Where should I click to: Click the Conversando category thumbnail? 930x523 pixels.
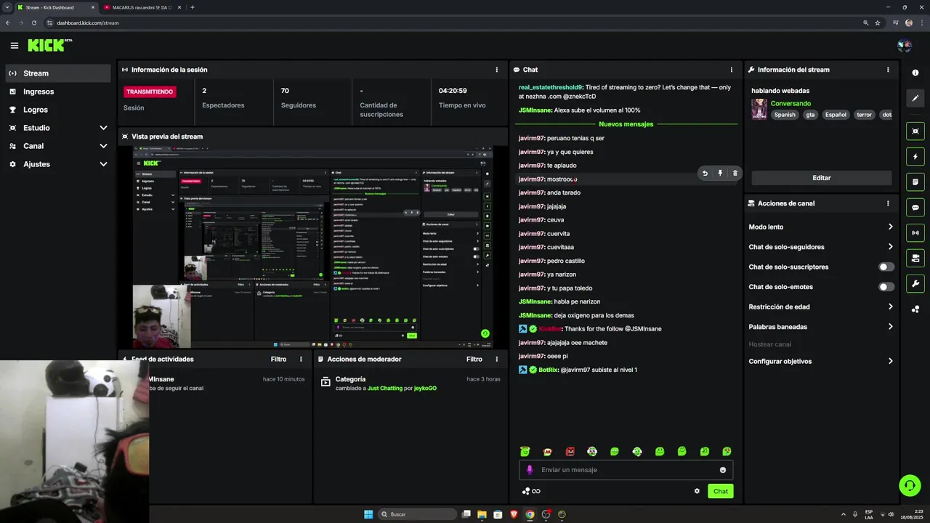[759, 109]
